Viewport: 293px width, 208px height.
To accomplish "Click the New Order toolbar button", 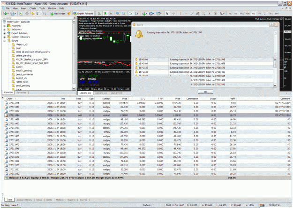I will [58, 14].
